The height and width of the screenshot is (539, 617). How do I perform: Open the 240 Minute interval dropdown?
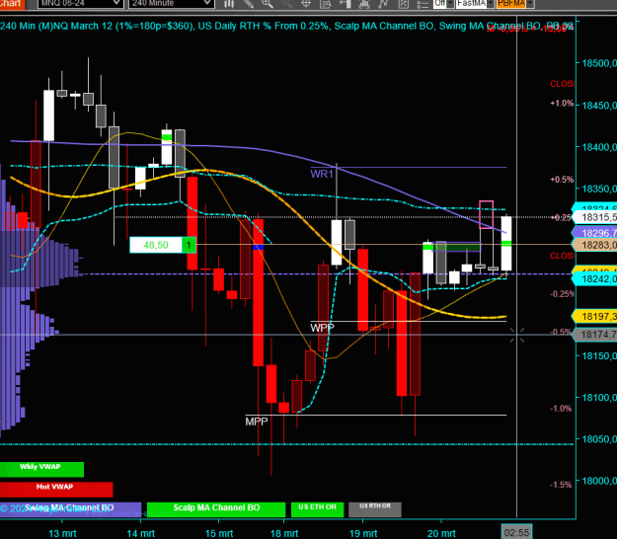pos(172,4)
